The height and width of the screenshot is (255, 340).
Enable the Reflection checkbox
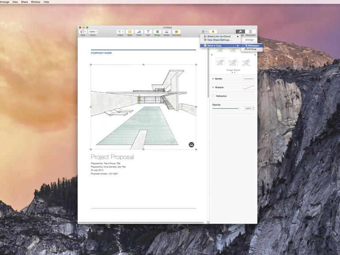tap(214, 96)
